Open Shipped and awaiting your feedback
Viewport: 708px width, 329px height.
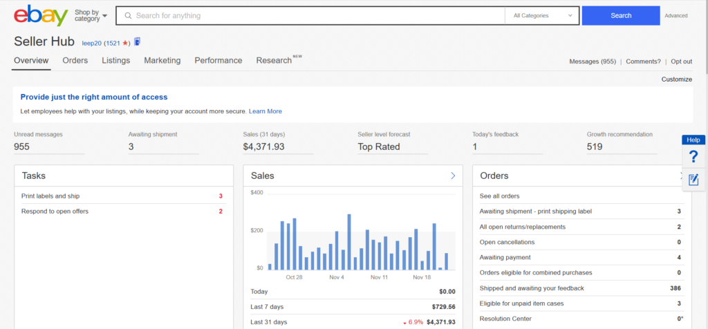coord(581,288)
